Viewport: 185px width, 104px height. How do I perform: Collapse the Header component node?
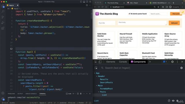97,76
